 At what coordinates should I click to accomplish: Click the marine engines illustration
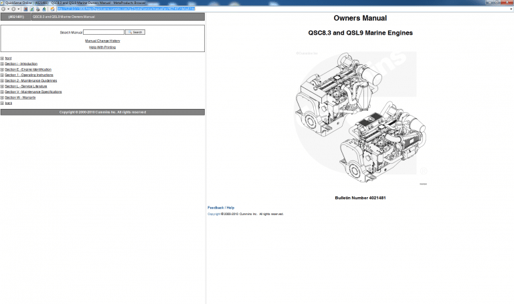(x=360, y=118)
